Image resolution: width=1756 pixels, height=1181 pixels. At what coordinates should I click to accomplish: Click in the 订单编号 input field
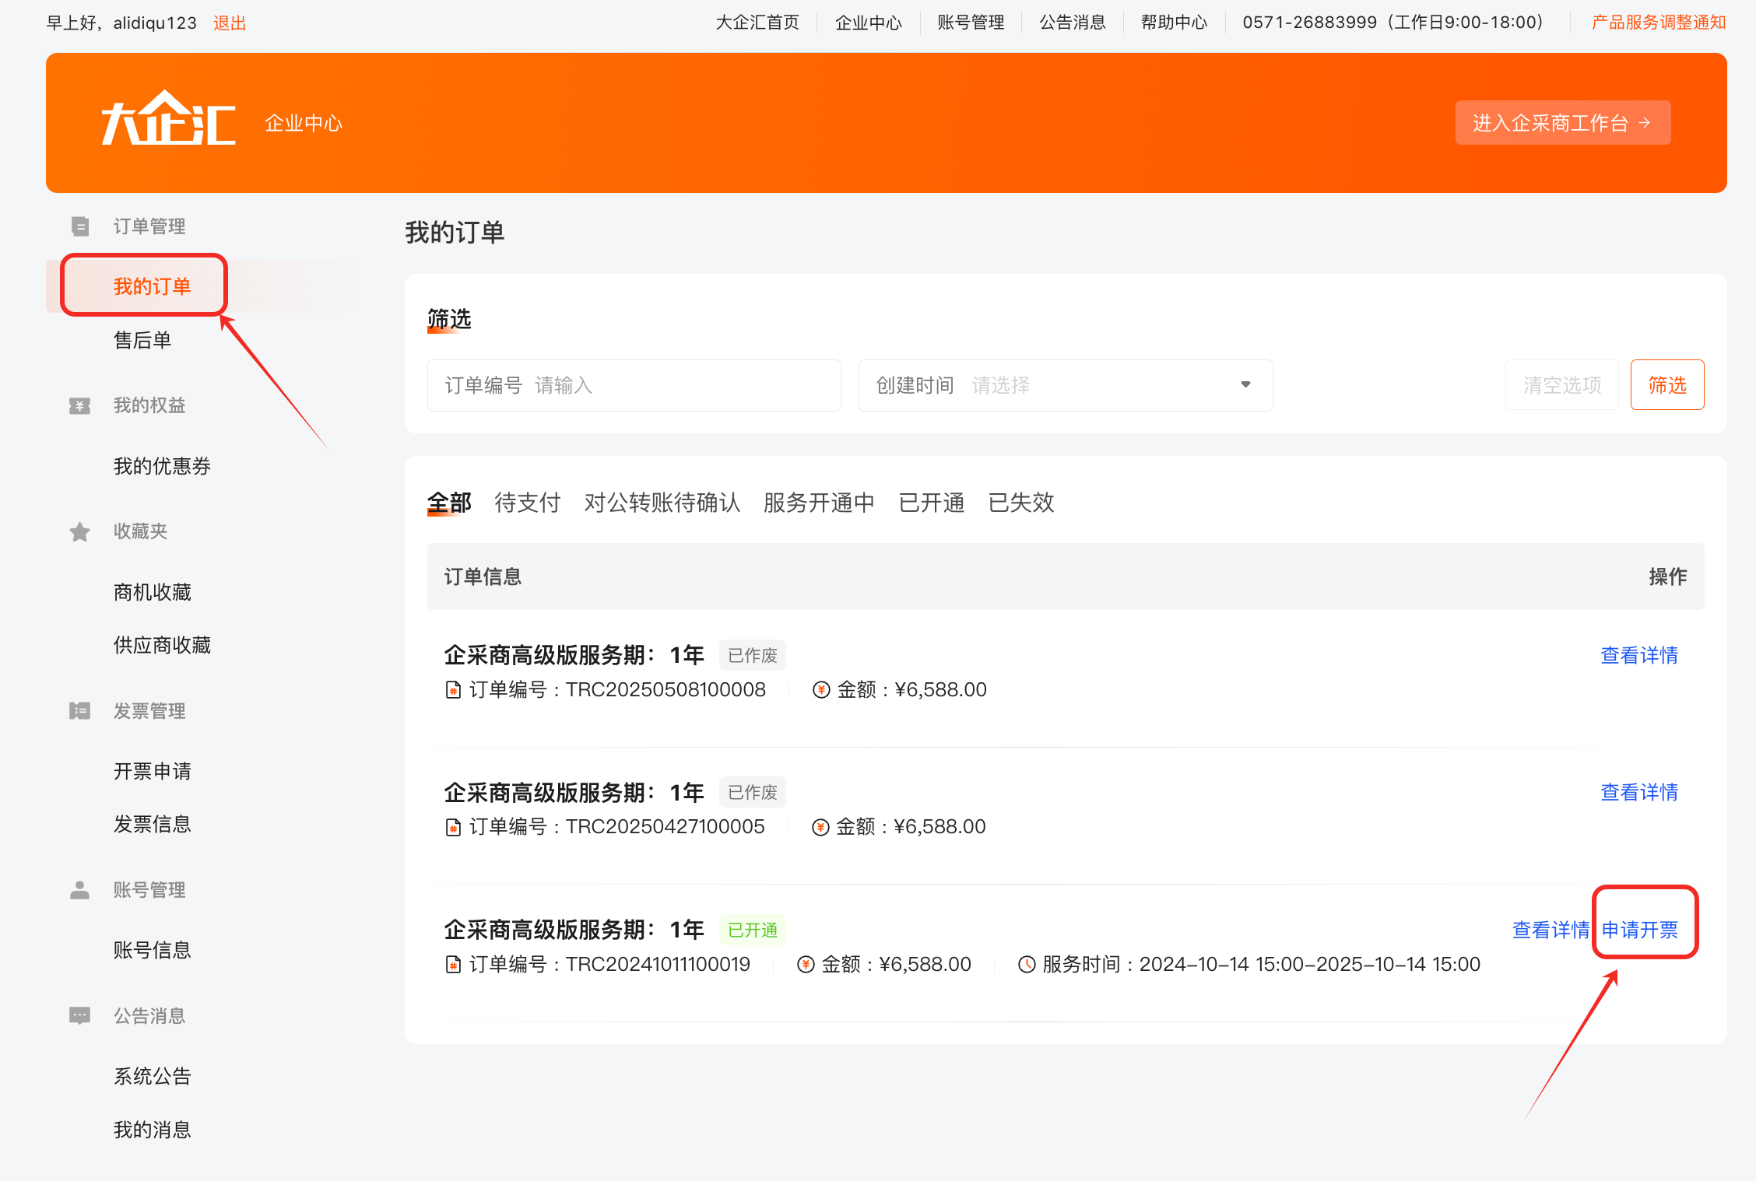tap(634, 385)
